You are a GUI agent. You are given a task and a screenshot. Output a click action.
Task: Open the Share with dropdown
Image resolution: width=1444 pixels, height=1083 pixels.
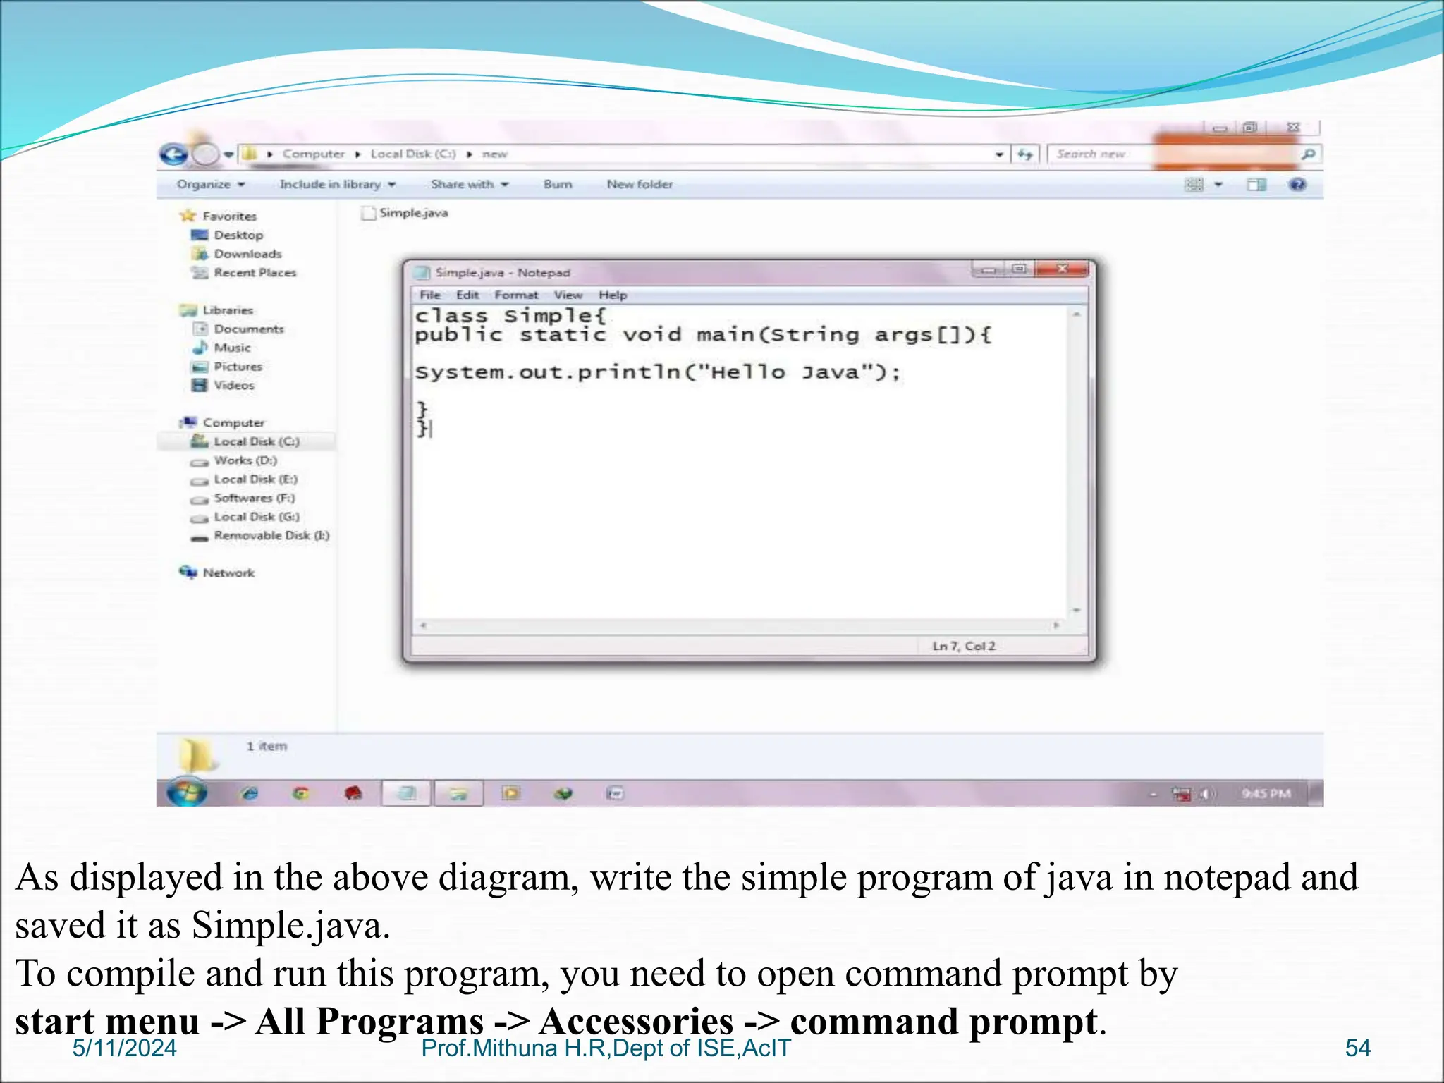coord(470,184)
